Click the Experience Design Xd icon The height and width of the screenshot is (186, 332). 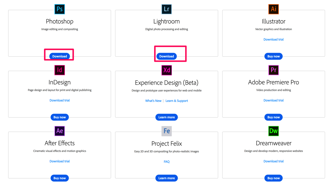coord(167,70)
